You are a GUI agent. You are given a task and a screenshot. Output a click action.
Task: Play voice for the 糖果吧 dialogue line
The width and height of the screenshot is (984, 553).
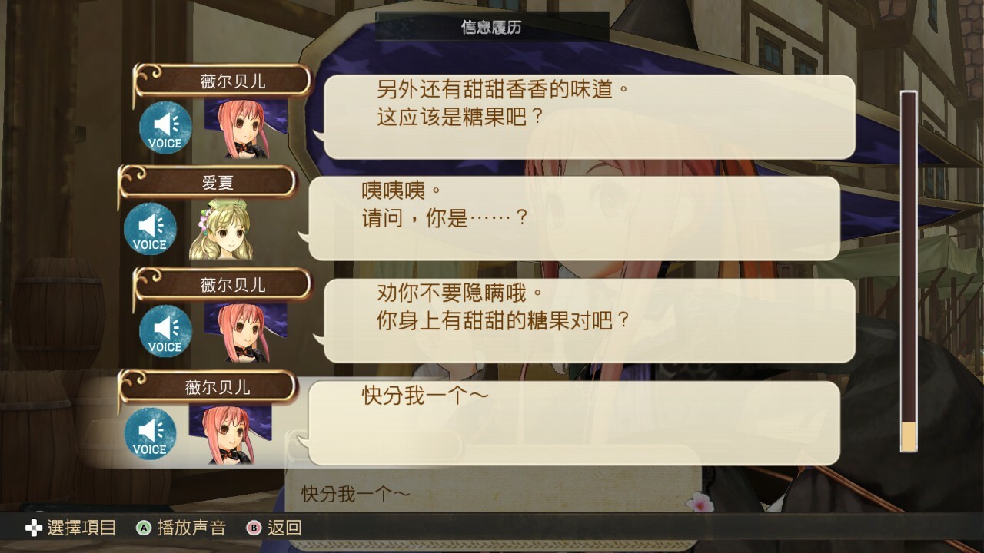click(x=165, y=127)
